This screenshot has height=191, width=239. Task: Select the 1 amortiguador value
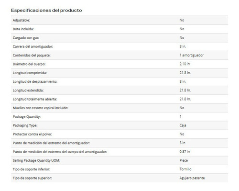[x=192, y=55]
